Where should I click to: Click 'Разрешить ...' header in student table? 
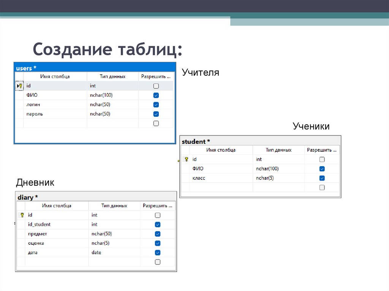coord(322,150)
